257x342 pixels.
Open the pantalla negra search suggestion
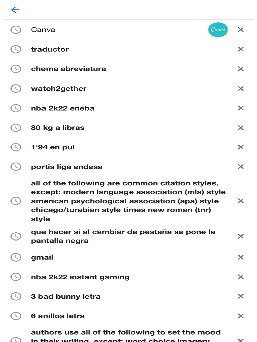(123, 236)
